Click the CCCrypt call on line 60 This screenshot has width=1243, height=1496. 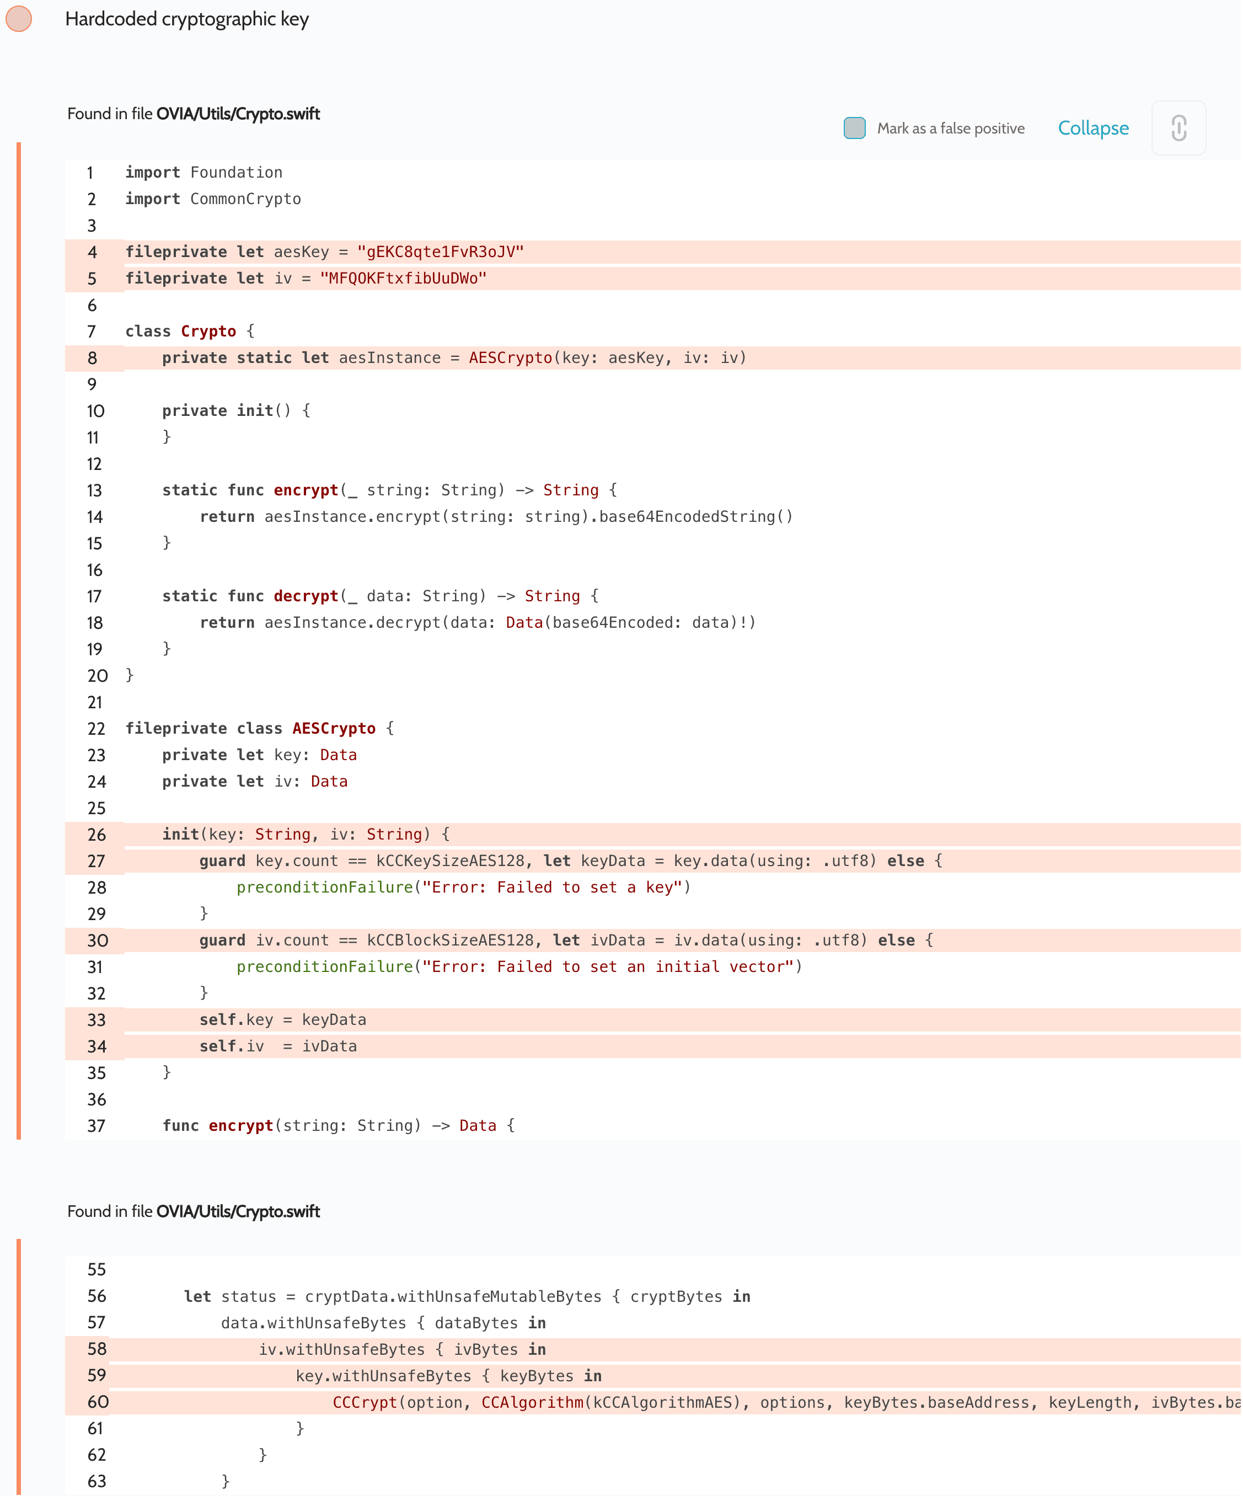365,1403
